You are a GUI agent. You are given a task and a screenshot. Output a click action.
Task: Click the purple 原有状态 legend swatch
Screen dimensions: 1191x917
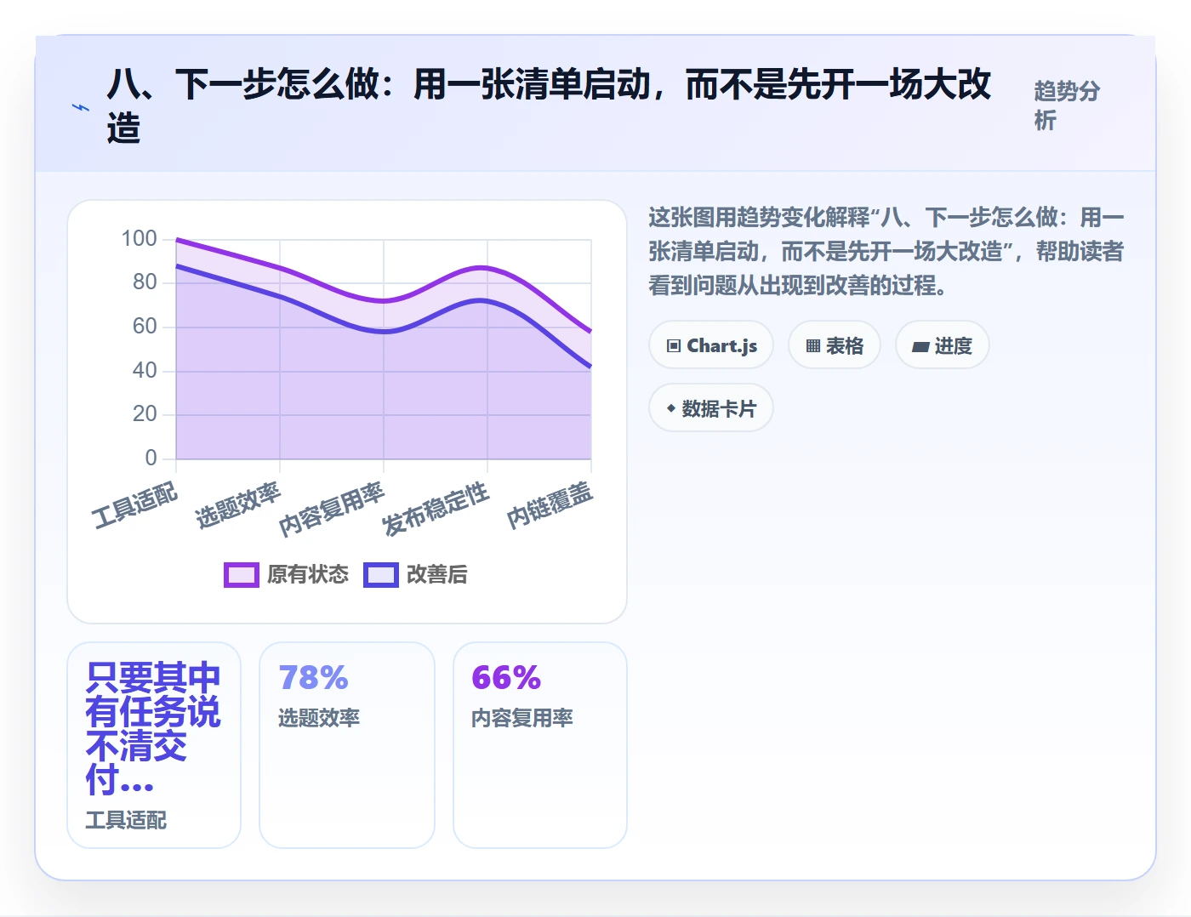tap(242, 575)
